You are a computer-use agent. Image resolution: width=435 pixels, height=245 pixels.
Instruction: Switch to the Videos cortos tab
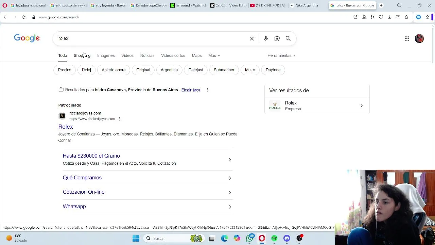click(x=173, y=55)
